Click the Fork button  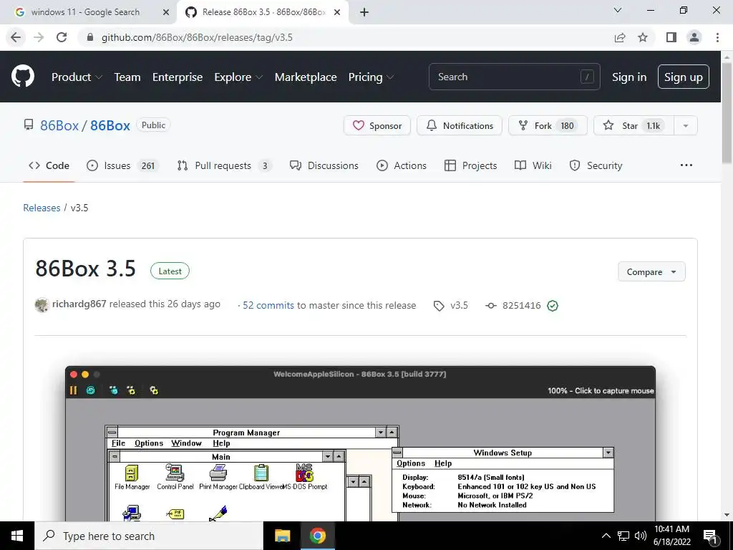tap(548, 126)
